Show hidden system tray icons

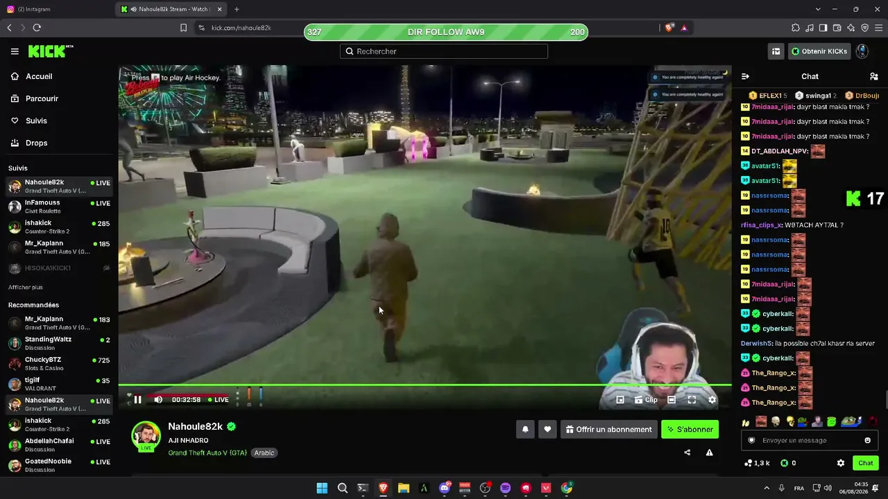[767, 488]
